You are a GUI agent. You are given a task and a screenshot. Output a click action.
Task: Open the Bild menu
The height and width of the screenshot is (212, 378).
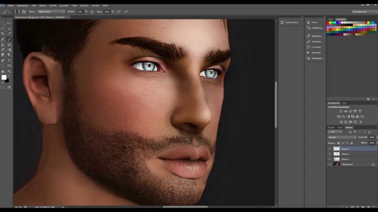click(x=34, y=6)
